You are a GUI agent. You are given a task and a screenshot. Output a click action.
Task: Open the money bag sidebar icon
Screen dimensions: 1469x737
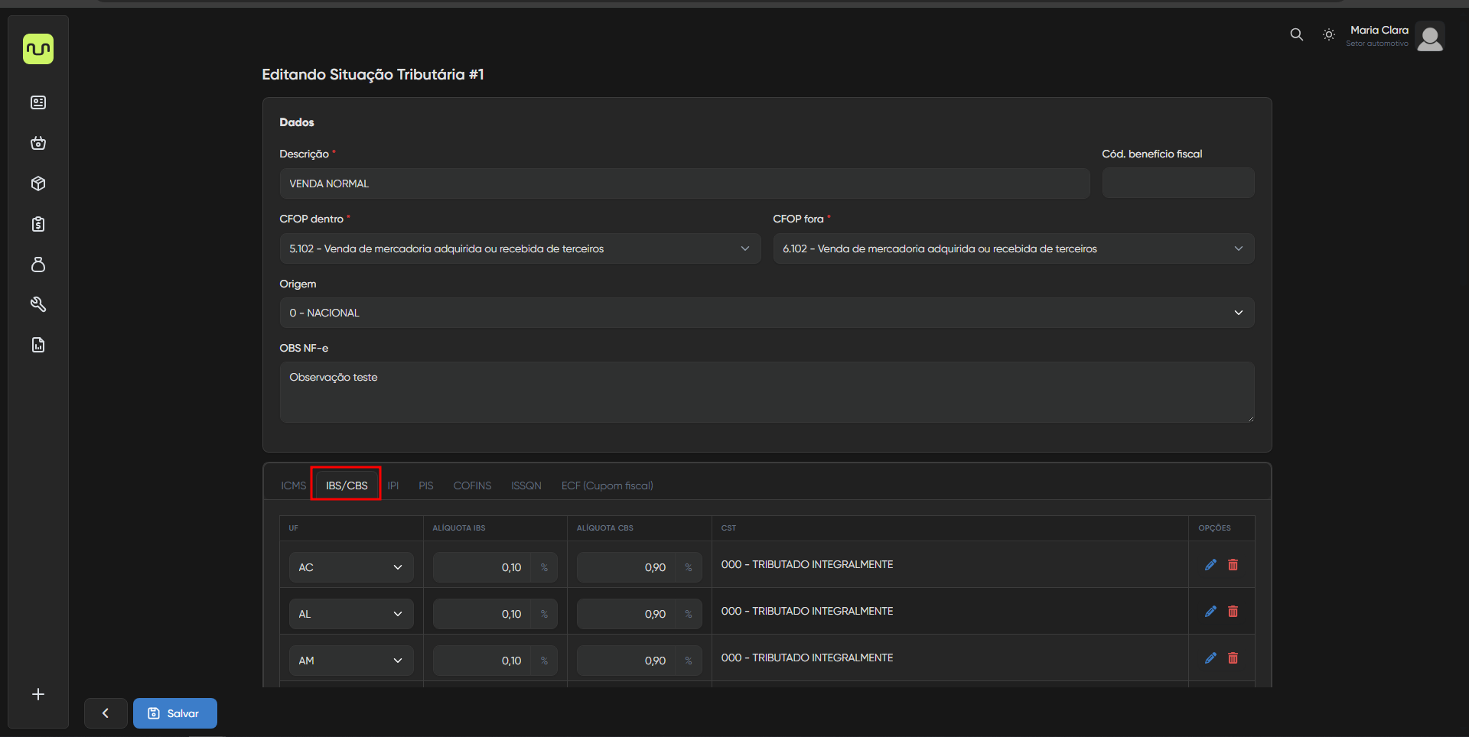(x=38, y=265)
